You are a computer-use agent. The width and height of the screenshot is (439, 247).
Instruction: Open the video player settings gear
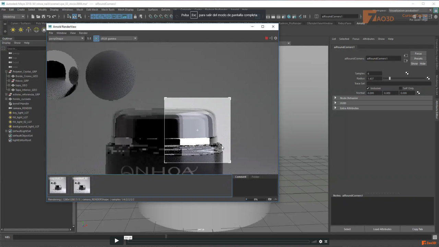(321, 242)
